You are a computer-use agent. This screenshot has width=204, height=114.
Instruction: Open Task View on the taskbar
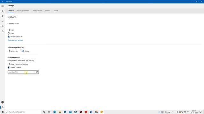tap(49, 112)
